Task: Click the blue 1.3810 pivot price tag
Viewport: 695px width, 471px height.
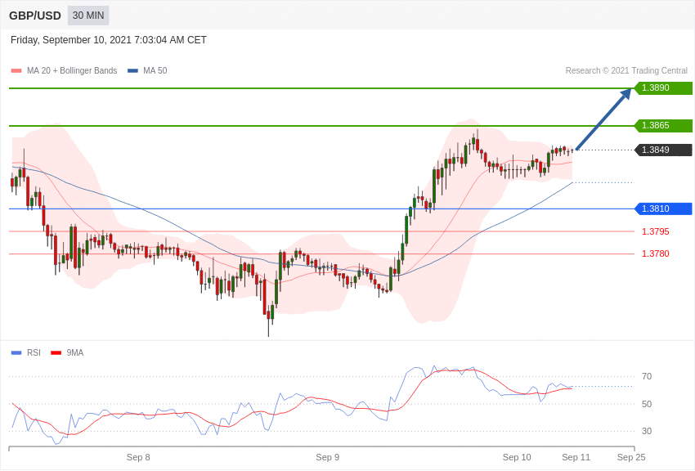Action: (664, 209)
